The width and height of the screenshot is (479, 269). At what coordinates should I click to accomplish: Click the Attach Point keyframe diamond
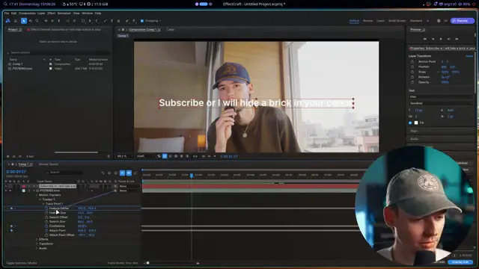pos(12,231)
